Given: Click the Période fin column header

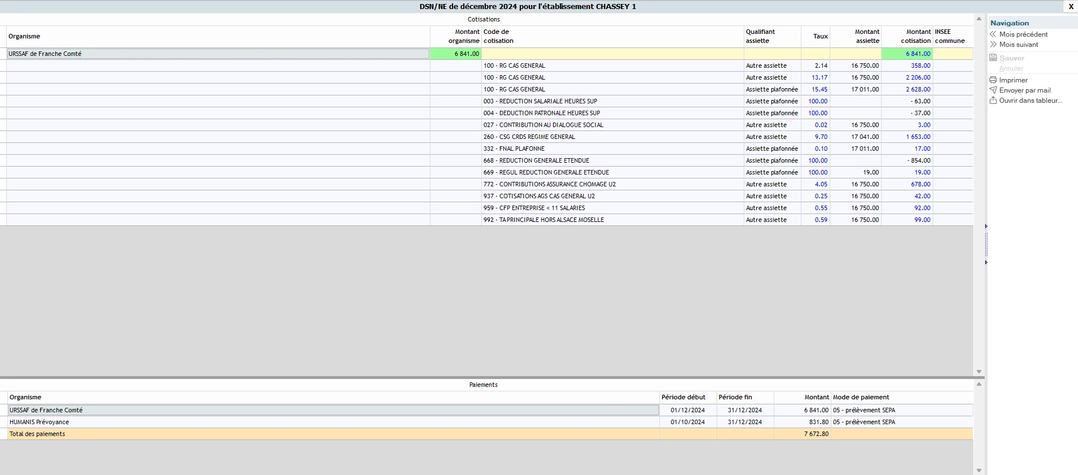Looking at the screenshot, I should pyautogui.click(x=745, y=397).
